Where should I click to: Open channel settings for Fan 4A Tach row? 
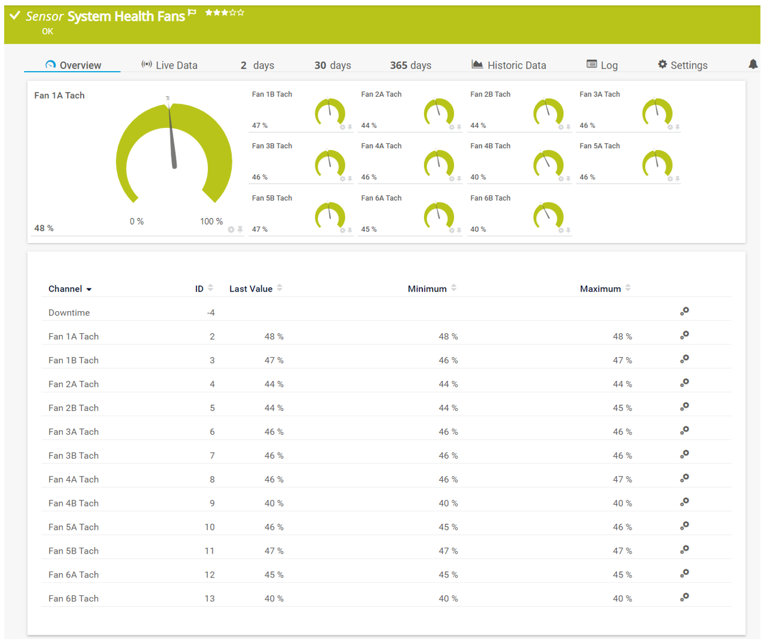(685, 478)
